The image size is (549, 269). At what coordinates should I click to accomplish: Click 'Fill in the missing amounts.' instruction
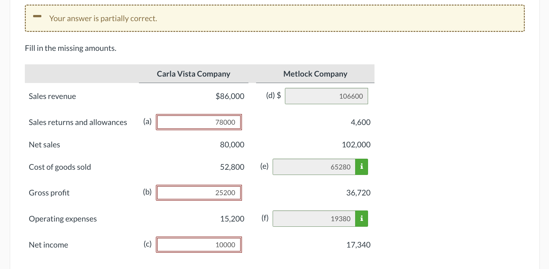[71, 48]
